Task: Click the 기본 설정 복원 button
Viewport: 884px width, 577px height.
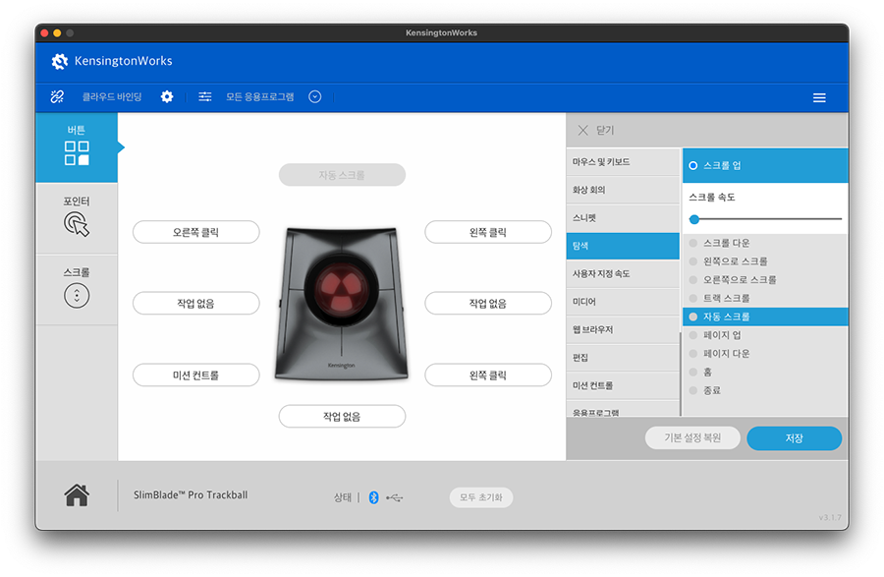Action: 692,437
